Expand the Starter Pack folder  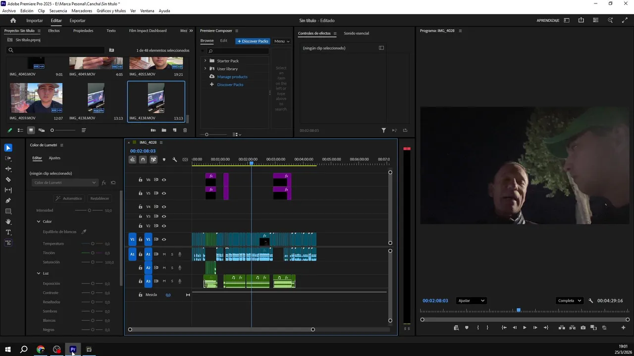(x=205, y=61)
